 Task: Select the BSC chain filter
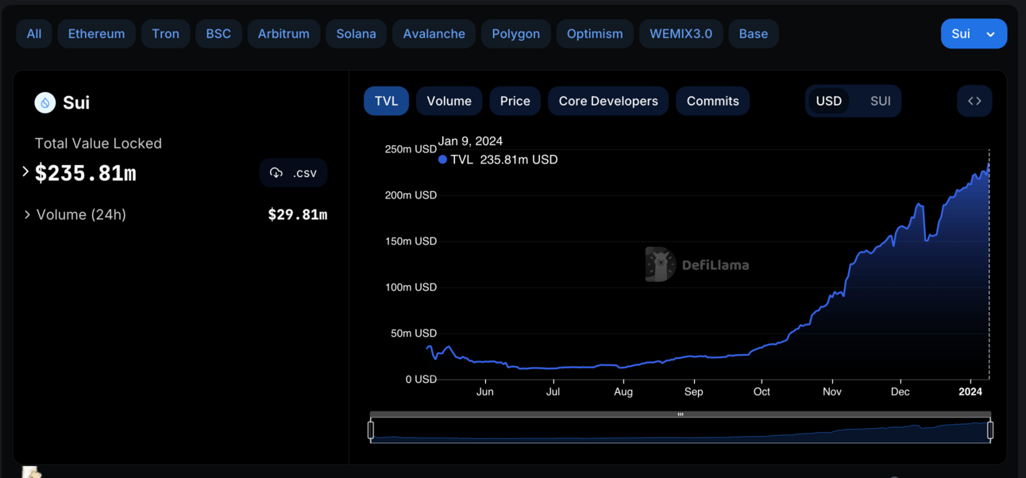pos(218,33)
